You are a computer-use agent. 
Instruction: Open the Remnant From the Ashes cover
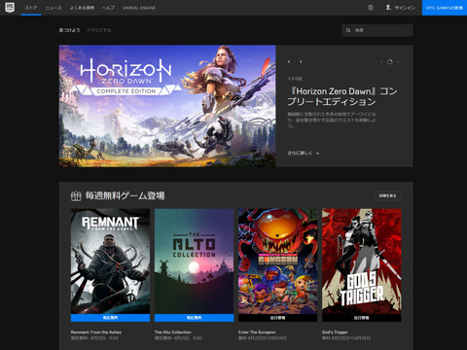coord(110,262)
